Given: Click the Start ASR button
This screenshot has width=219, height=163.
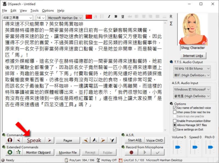Looking at the screenshot, I should (x=135, y=140).
